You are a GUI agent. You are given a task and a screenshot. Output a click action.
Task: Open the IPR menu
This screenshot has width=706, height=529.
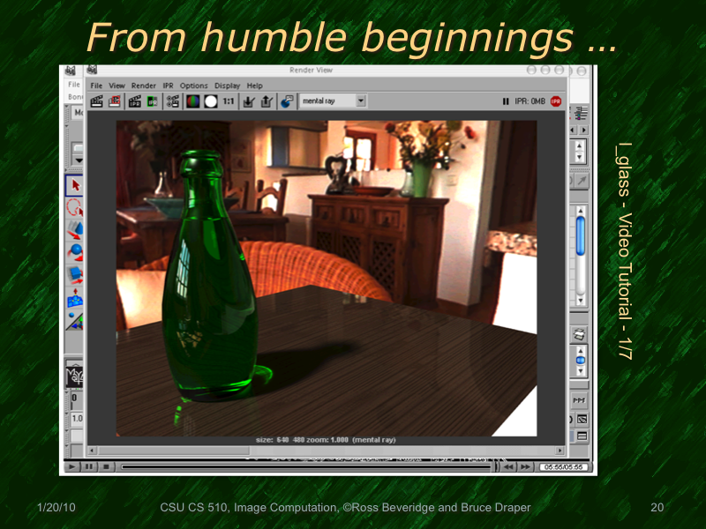169,86
